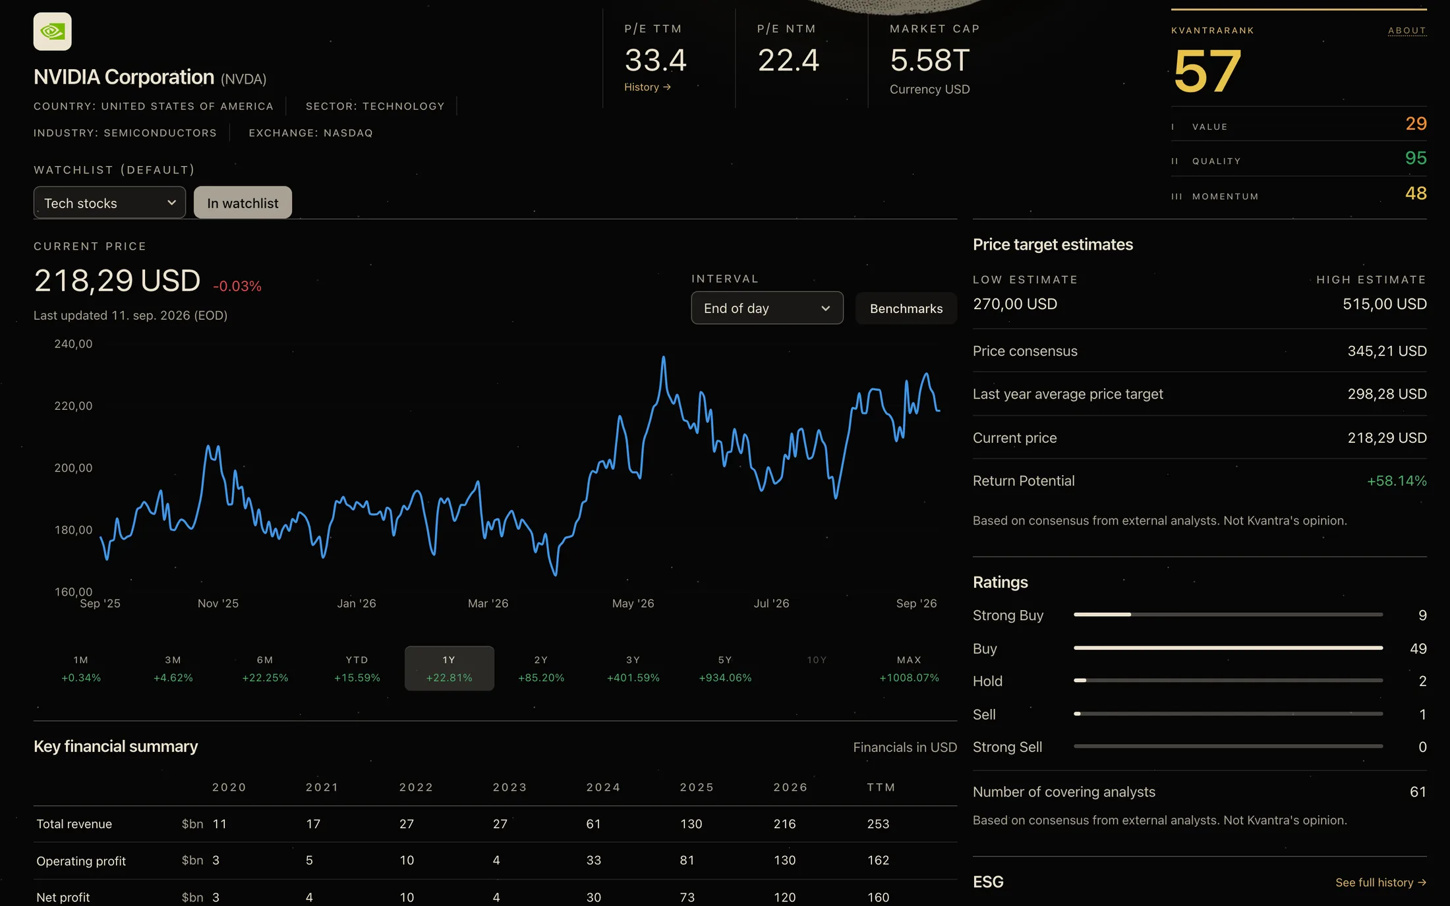The height and width of the screenshot is (906, 1450).
Task: Click the Benchmarks button
Action: pos(906,308)
